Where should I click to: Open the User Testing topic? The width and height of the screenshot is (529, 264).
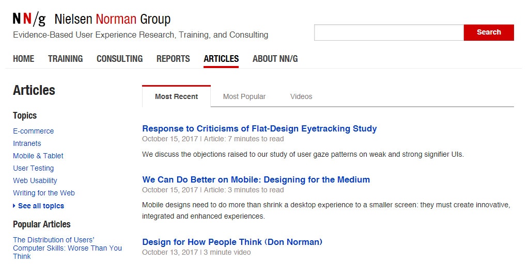tap(33, 168)
